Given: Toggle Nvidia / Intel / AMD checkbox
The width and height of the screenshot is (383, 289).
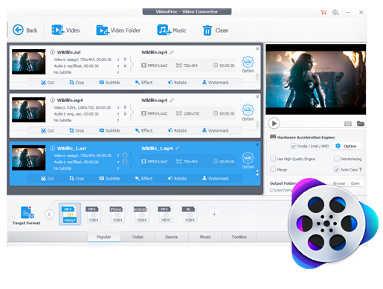Looking at the screenshot, I should coord(293,146).
